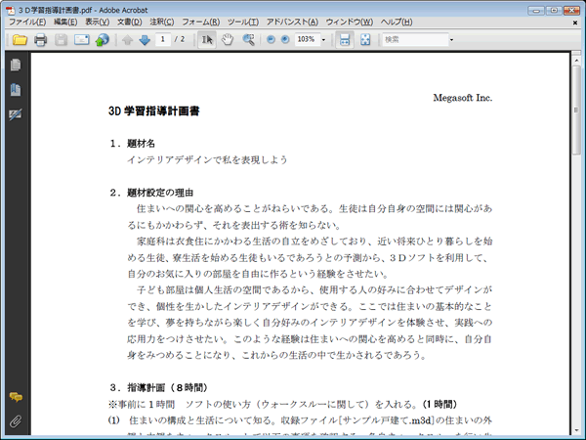Open the Comments panel with the speech bubble icon

tap(15, 397)
